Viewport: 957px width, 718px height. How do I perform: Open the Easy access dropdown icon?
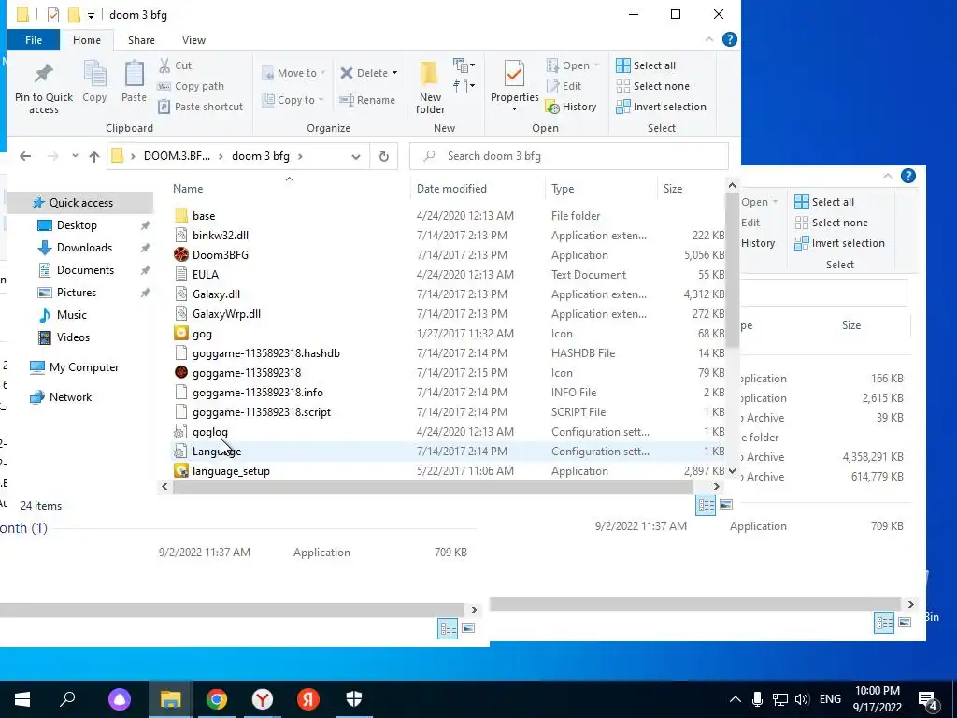click(464, 85)
